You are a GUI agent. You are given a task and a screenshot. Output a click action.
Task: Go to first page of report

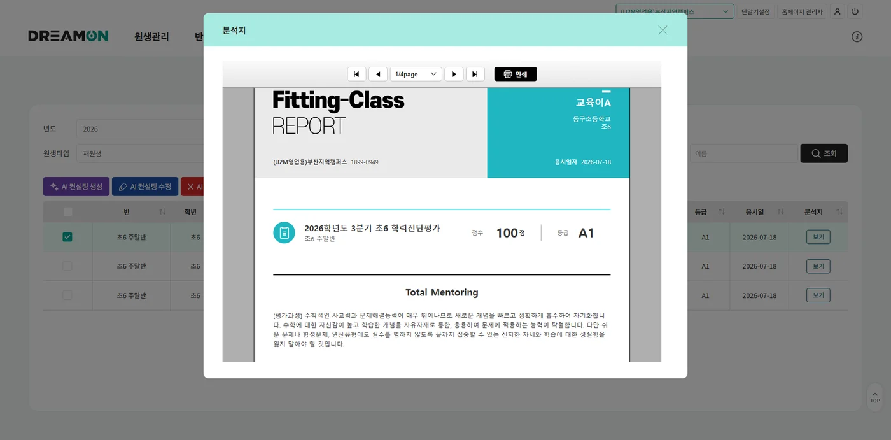click(x=356, y=74)
